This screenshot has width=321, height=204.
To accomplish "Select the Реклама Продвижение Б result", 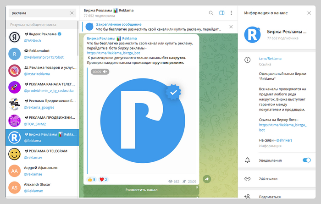I will coord(42,104).
